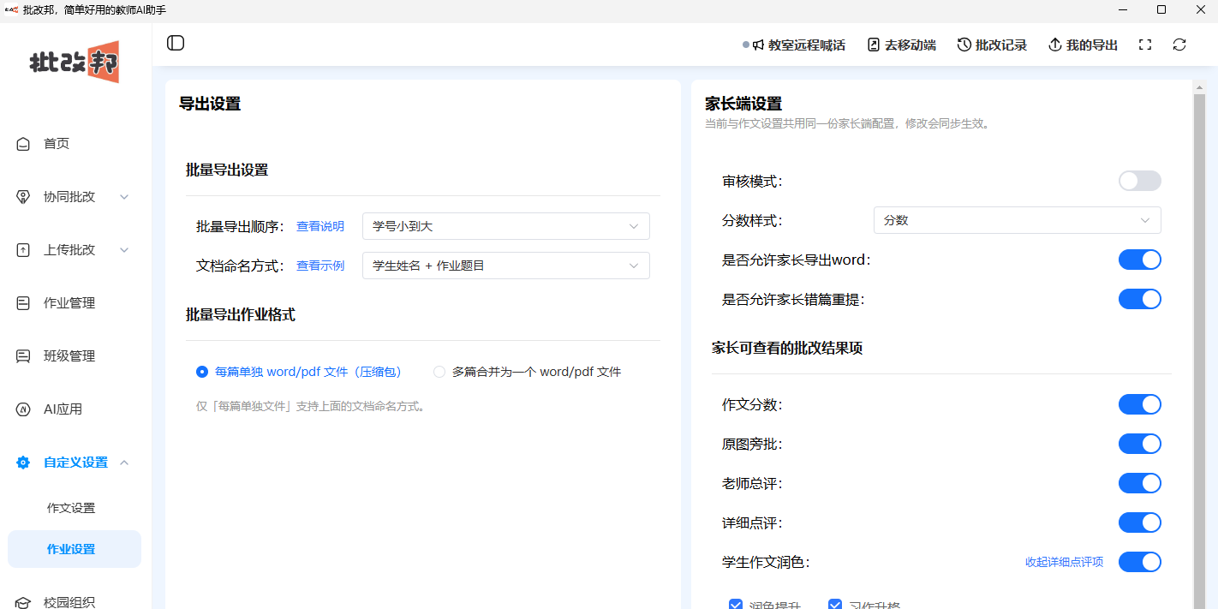1218x609 pixels.
Task: Click the 批改邦 logo
Action: [75, 62]
